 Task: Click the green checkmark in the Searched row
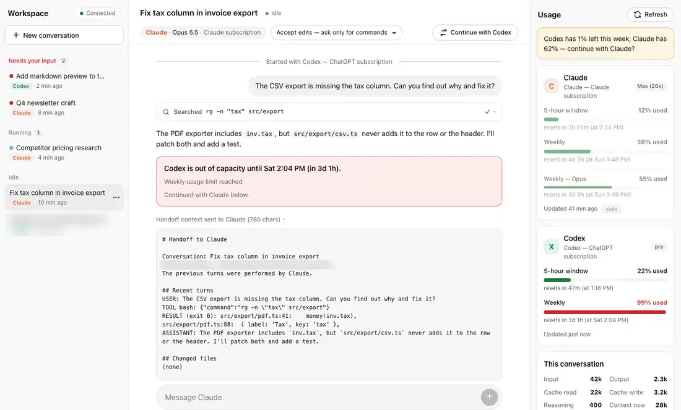pos(487,112)
